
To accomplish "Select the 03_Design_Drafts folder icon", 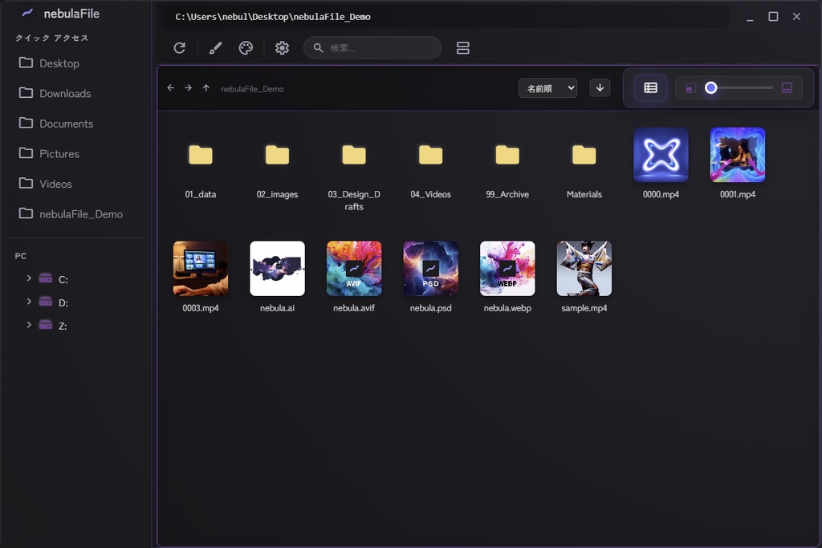I will [354, 155].
